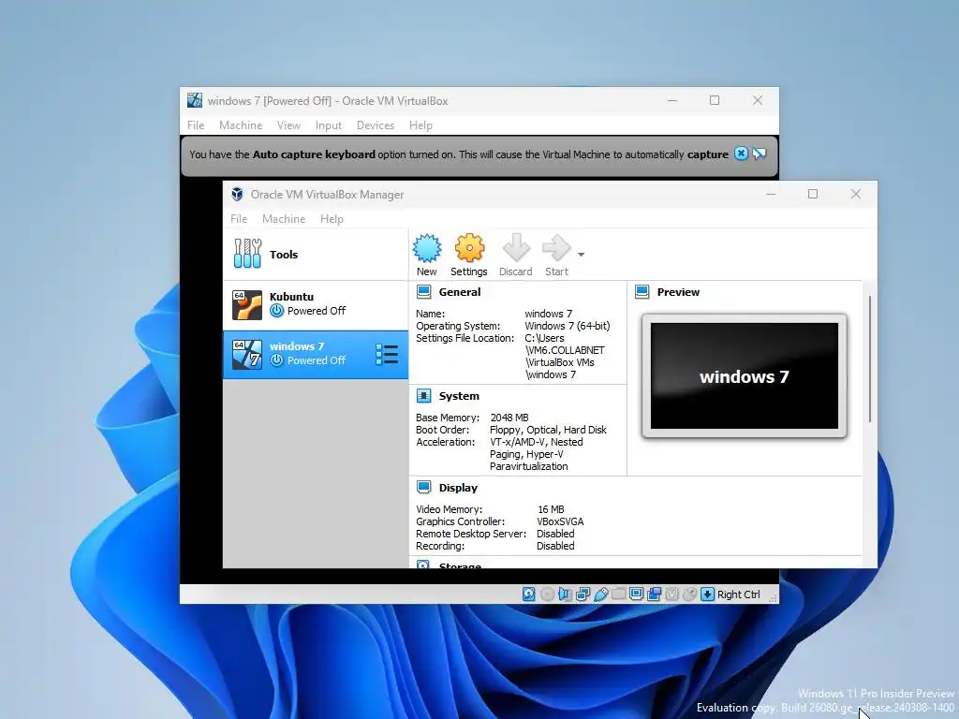Select the windows 7 virtual machine entry
Viewport: 959px width, 719px height.
(316, 355)
